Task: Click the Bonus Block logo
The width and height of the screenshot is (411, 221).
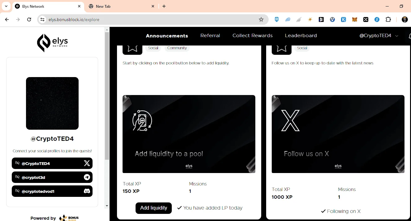Action: pyautogui.click(x=69, y=218)
